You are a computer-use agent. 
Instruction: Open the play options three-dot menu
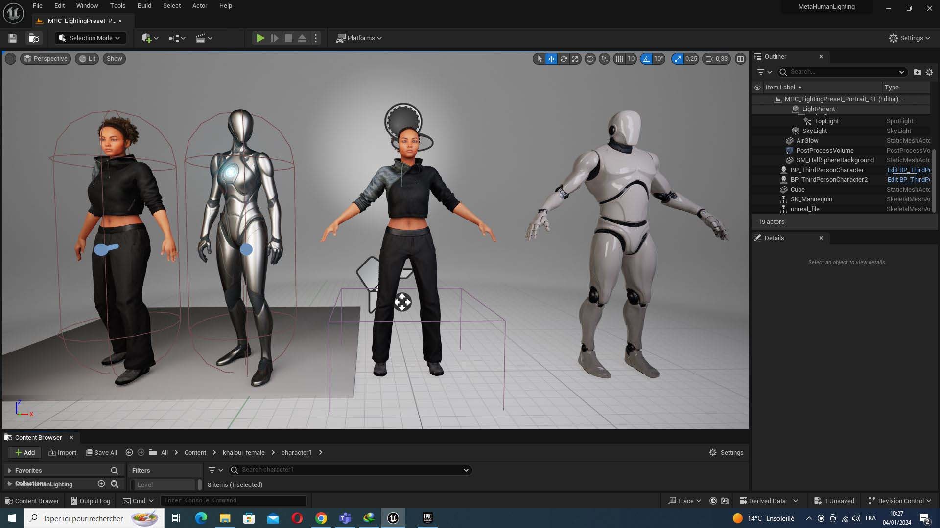(x=316, y=38)
